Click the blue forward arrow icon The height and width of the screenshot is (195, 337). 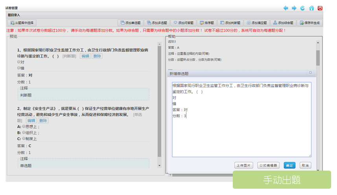point(294,8)
